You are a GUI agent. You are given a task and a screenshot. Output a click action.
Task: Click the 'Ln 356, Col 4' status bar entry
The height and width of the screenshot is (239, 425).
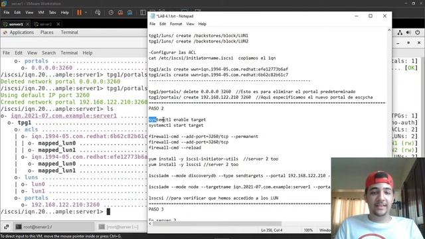coord(272,230)
